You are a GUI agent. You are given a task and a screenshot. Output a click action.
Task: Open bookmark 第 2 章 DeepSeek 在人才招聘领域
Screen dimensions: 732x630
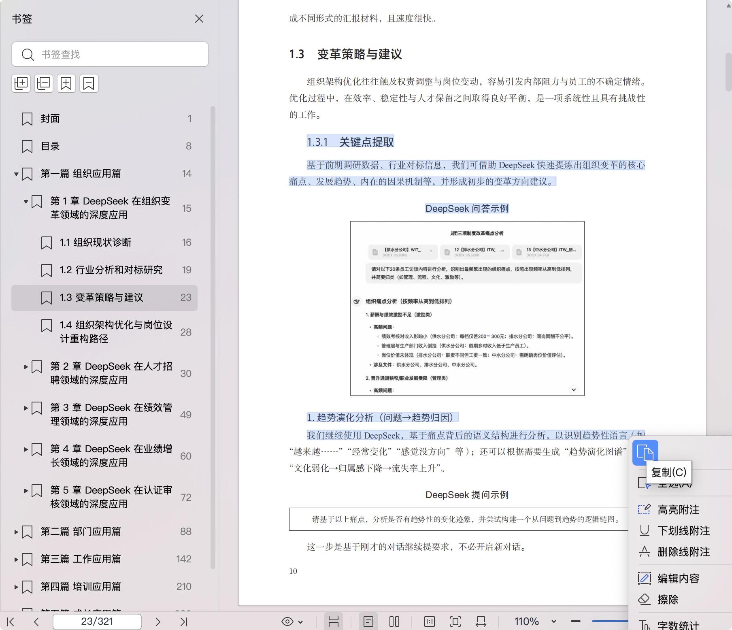111,373
